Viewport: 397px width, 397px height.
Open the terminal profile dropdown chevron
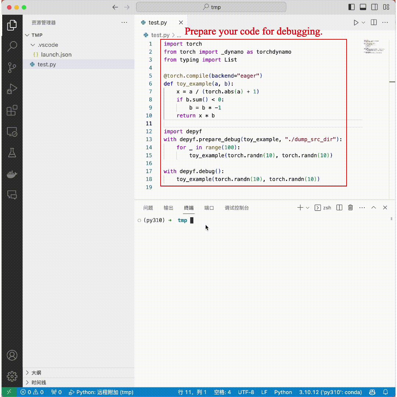point(307,207)
